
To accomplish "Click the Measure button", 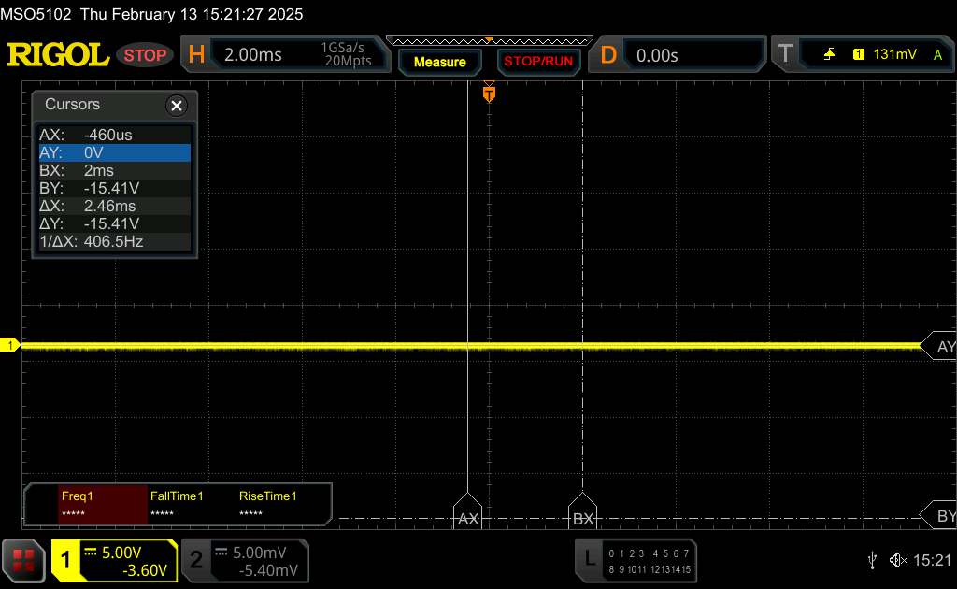I will (440, 62).
